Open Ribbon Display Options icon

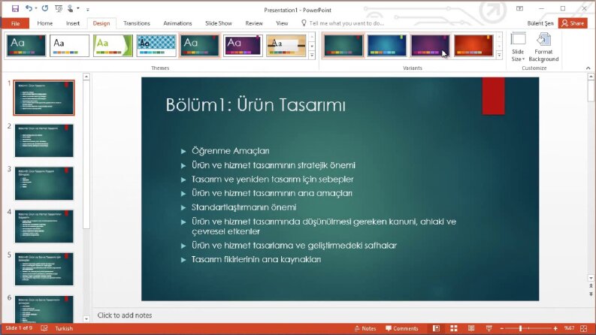pos(519,8)
